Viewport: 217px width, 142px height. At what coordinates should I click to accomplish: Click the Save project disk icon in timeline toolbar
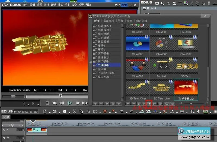[x=65, y=111]
